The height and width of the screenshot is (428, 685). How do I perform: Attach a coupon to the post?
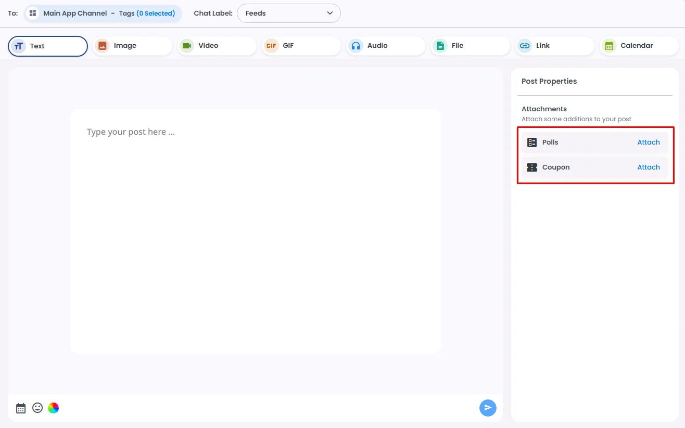(649, 167)
